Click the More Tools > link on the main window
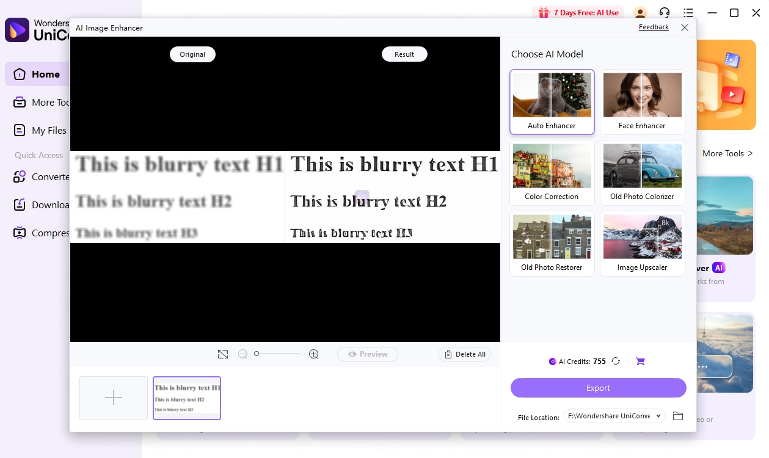 727,153
